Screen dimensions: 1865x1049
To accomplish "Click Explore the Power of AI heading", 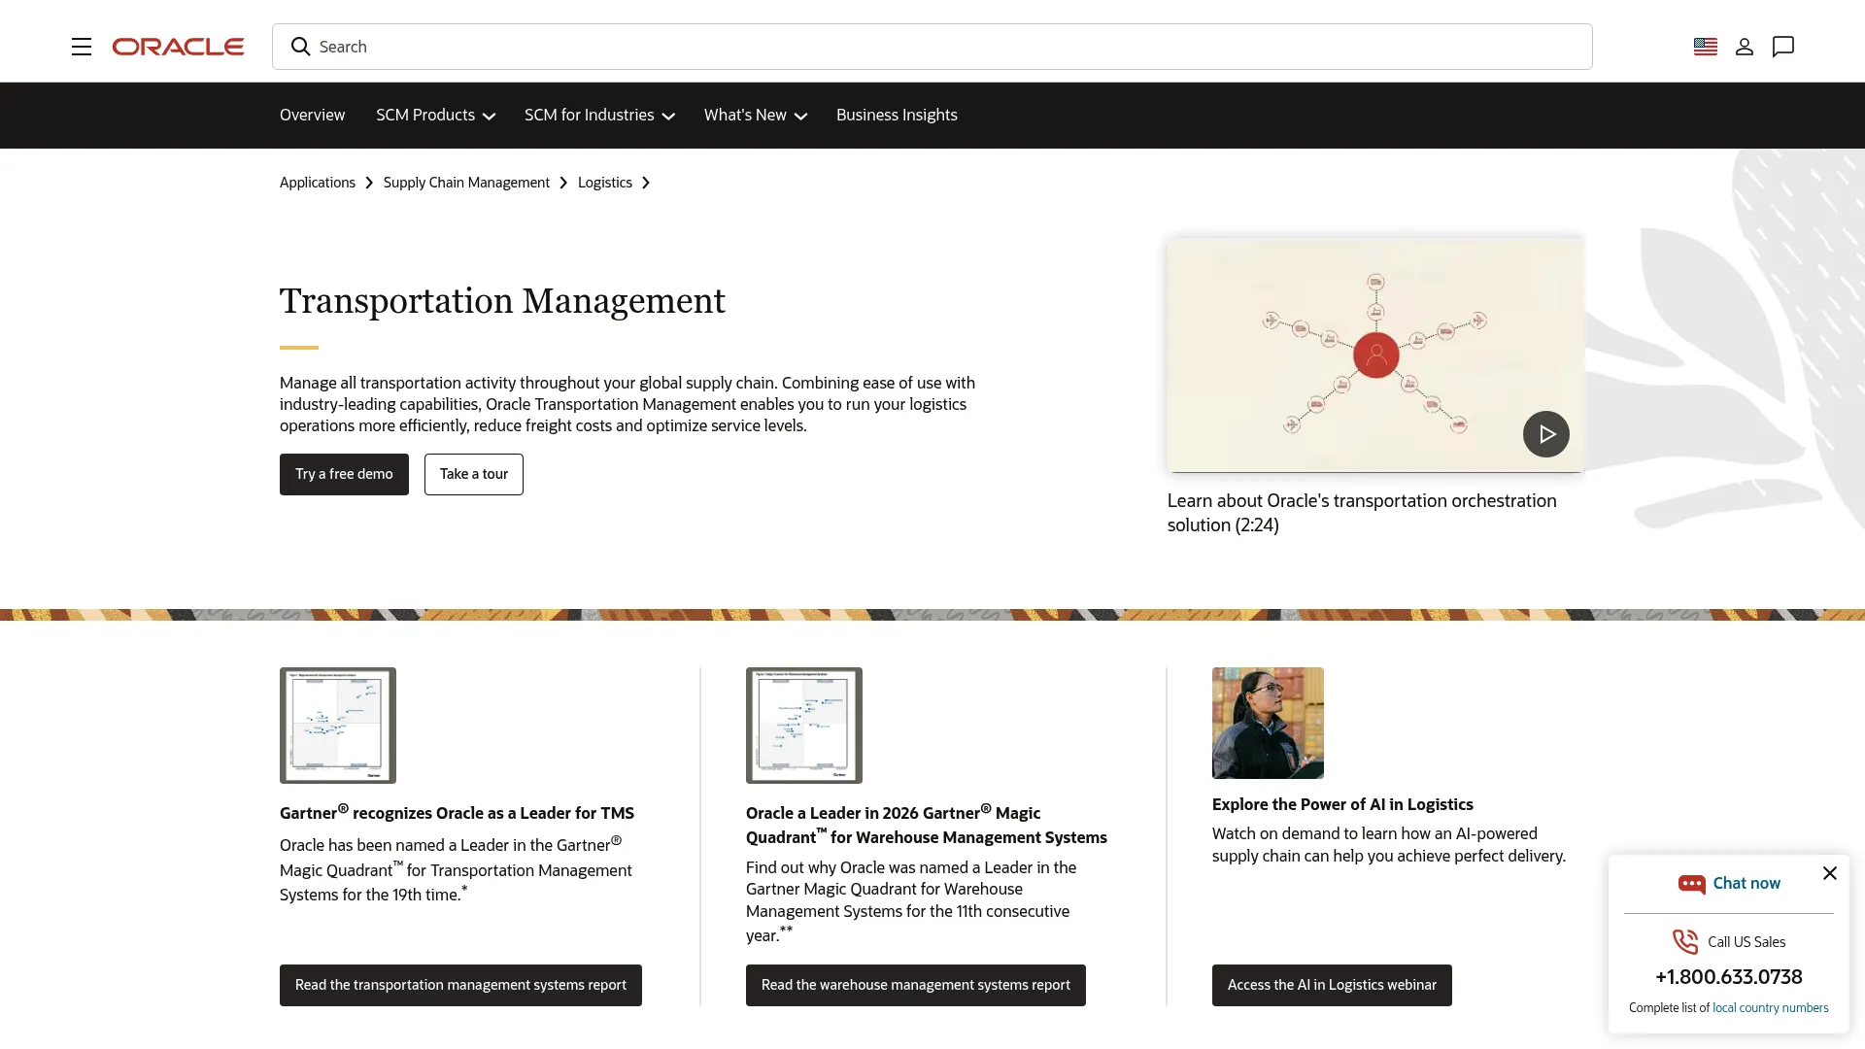I will (1342, 804).
